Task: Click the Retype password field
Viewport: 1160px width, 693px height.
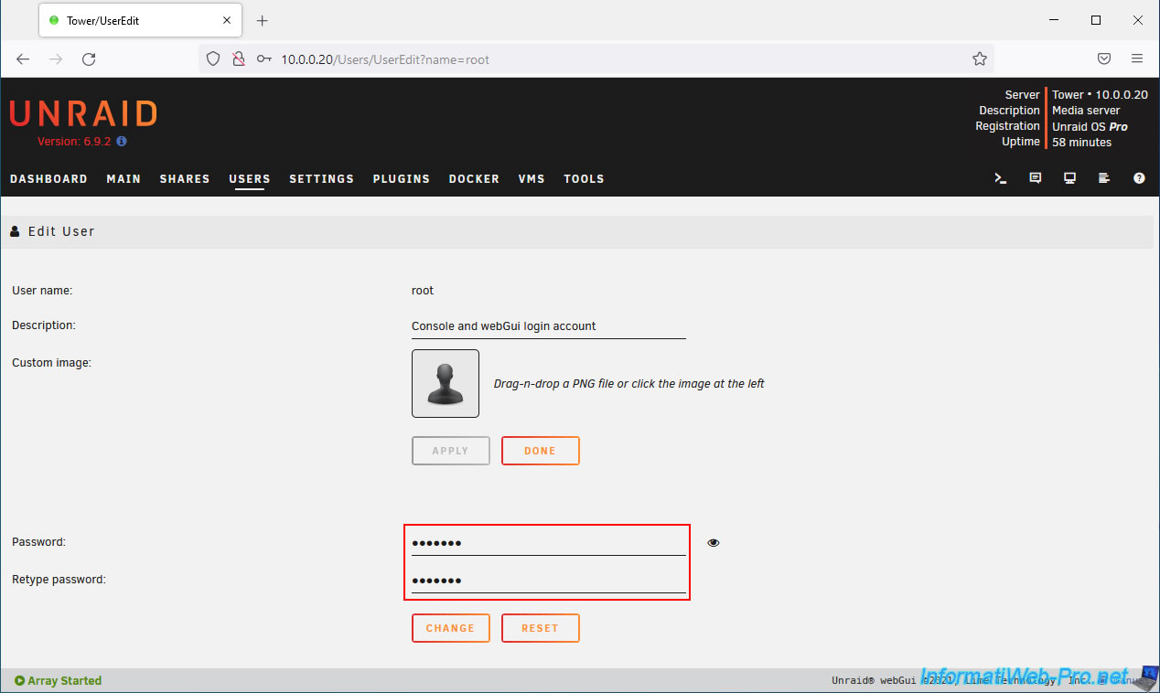Action: point(548,581)
